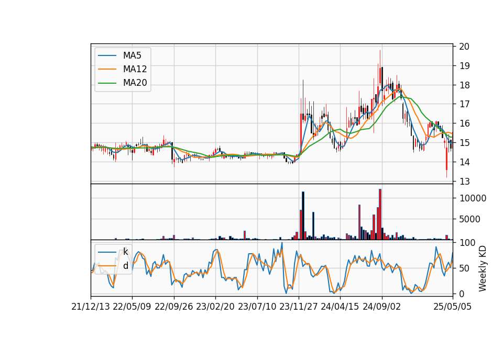The height and width of the screenshot is (361, 503).
Task: Click the KD axis value 0
Action: (x=462, y=294)
